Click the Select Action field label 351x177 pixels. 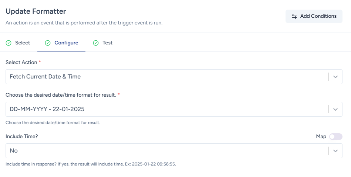click(x=21, y=62)
